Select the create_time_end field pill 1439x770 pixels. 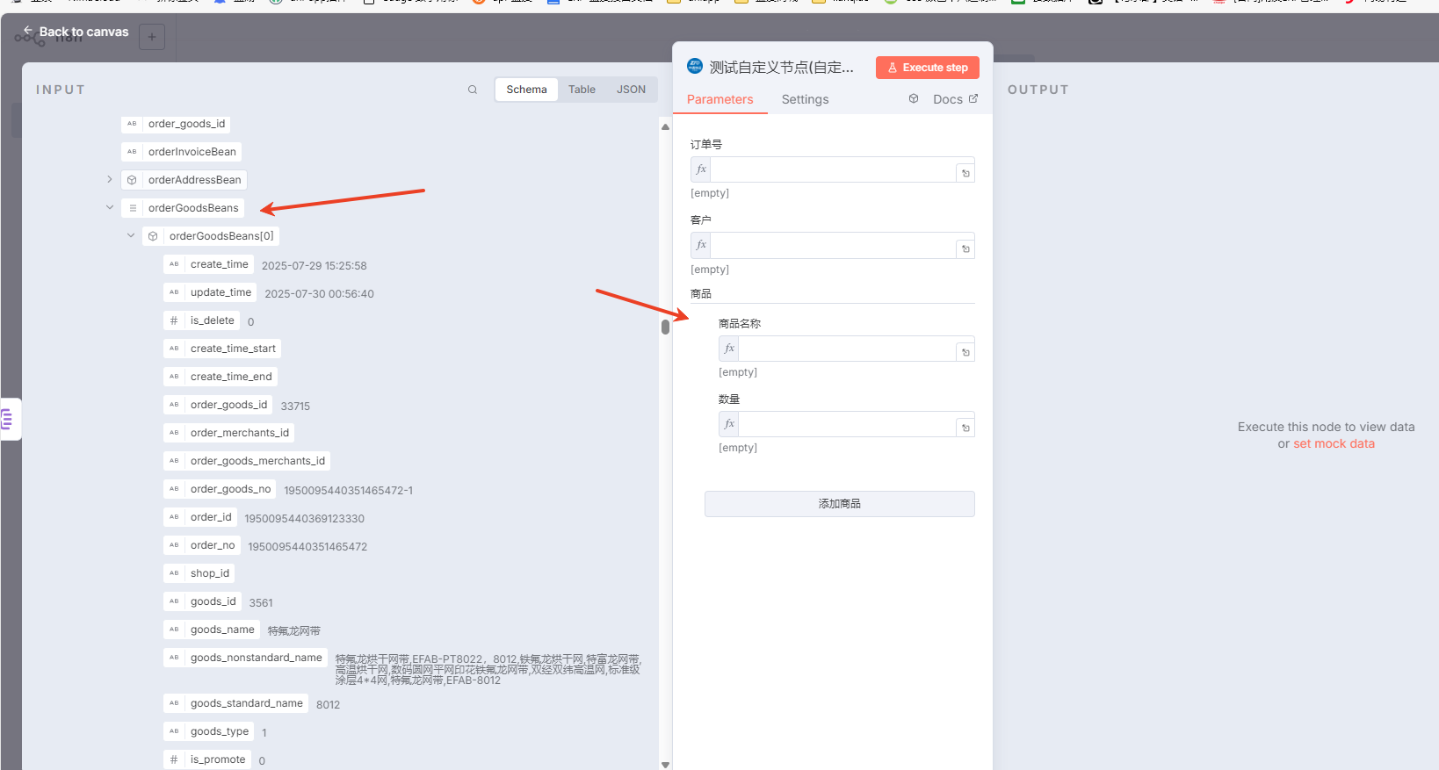click(221, 377)
